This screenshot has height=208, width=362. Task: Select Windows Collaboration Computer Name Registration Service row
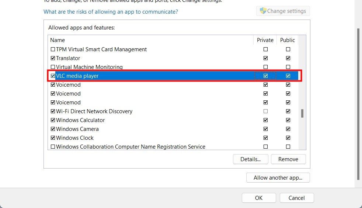click(173, 146)
